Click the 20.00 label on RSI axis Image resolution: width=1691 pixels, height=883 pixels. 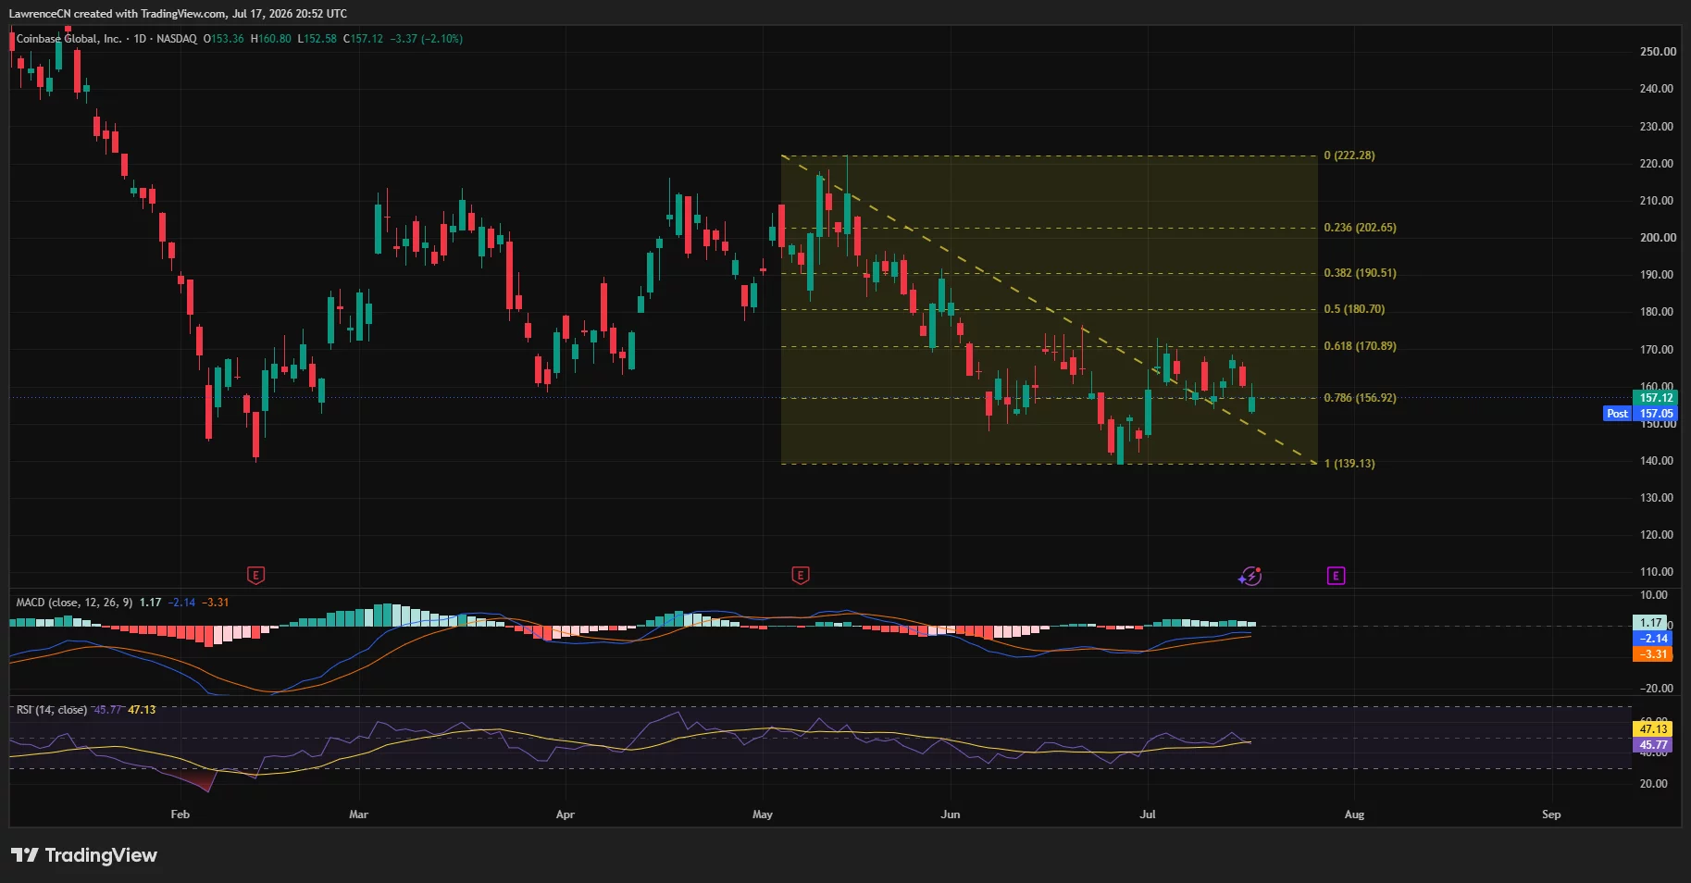click(1654, 784)
